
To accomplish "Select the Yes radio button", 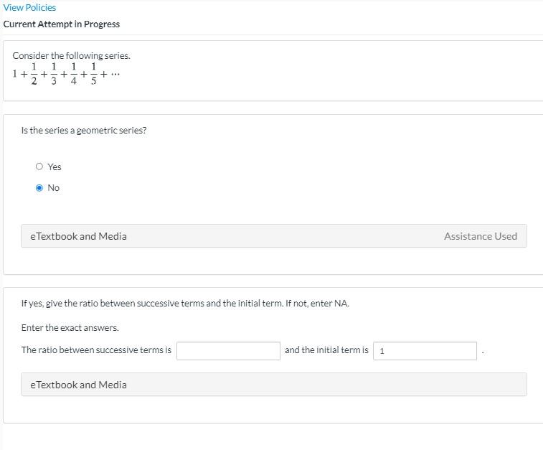I will 39,167.
